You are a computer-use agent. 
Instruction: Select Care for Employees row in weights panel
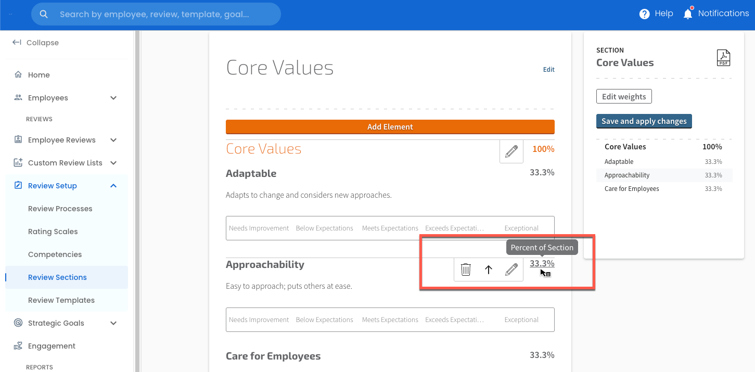(663, 189)
